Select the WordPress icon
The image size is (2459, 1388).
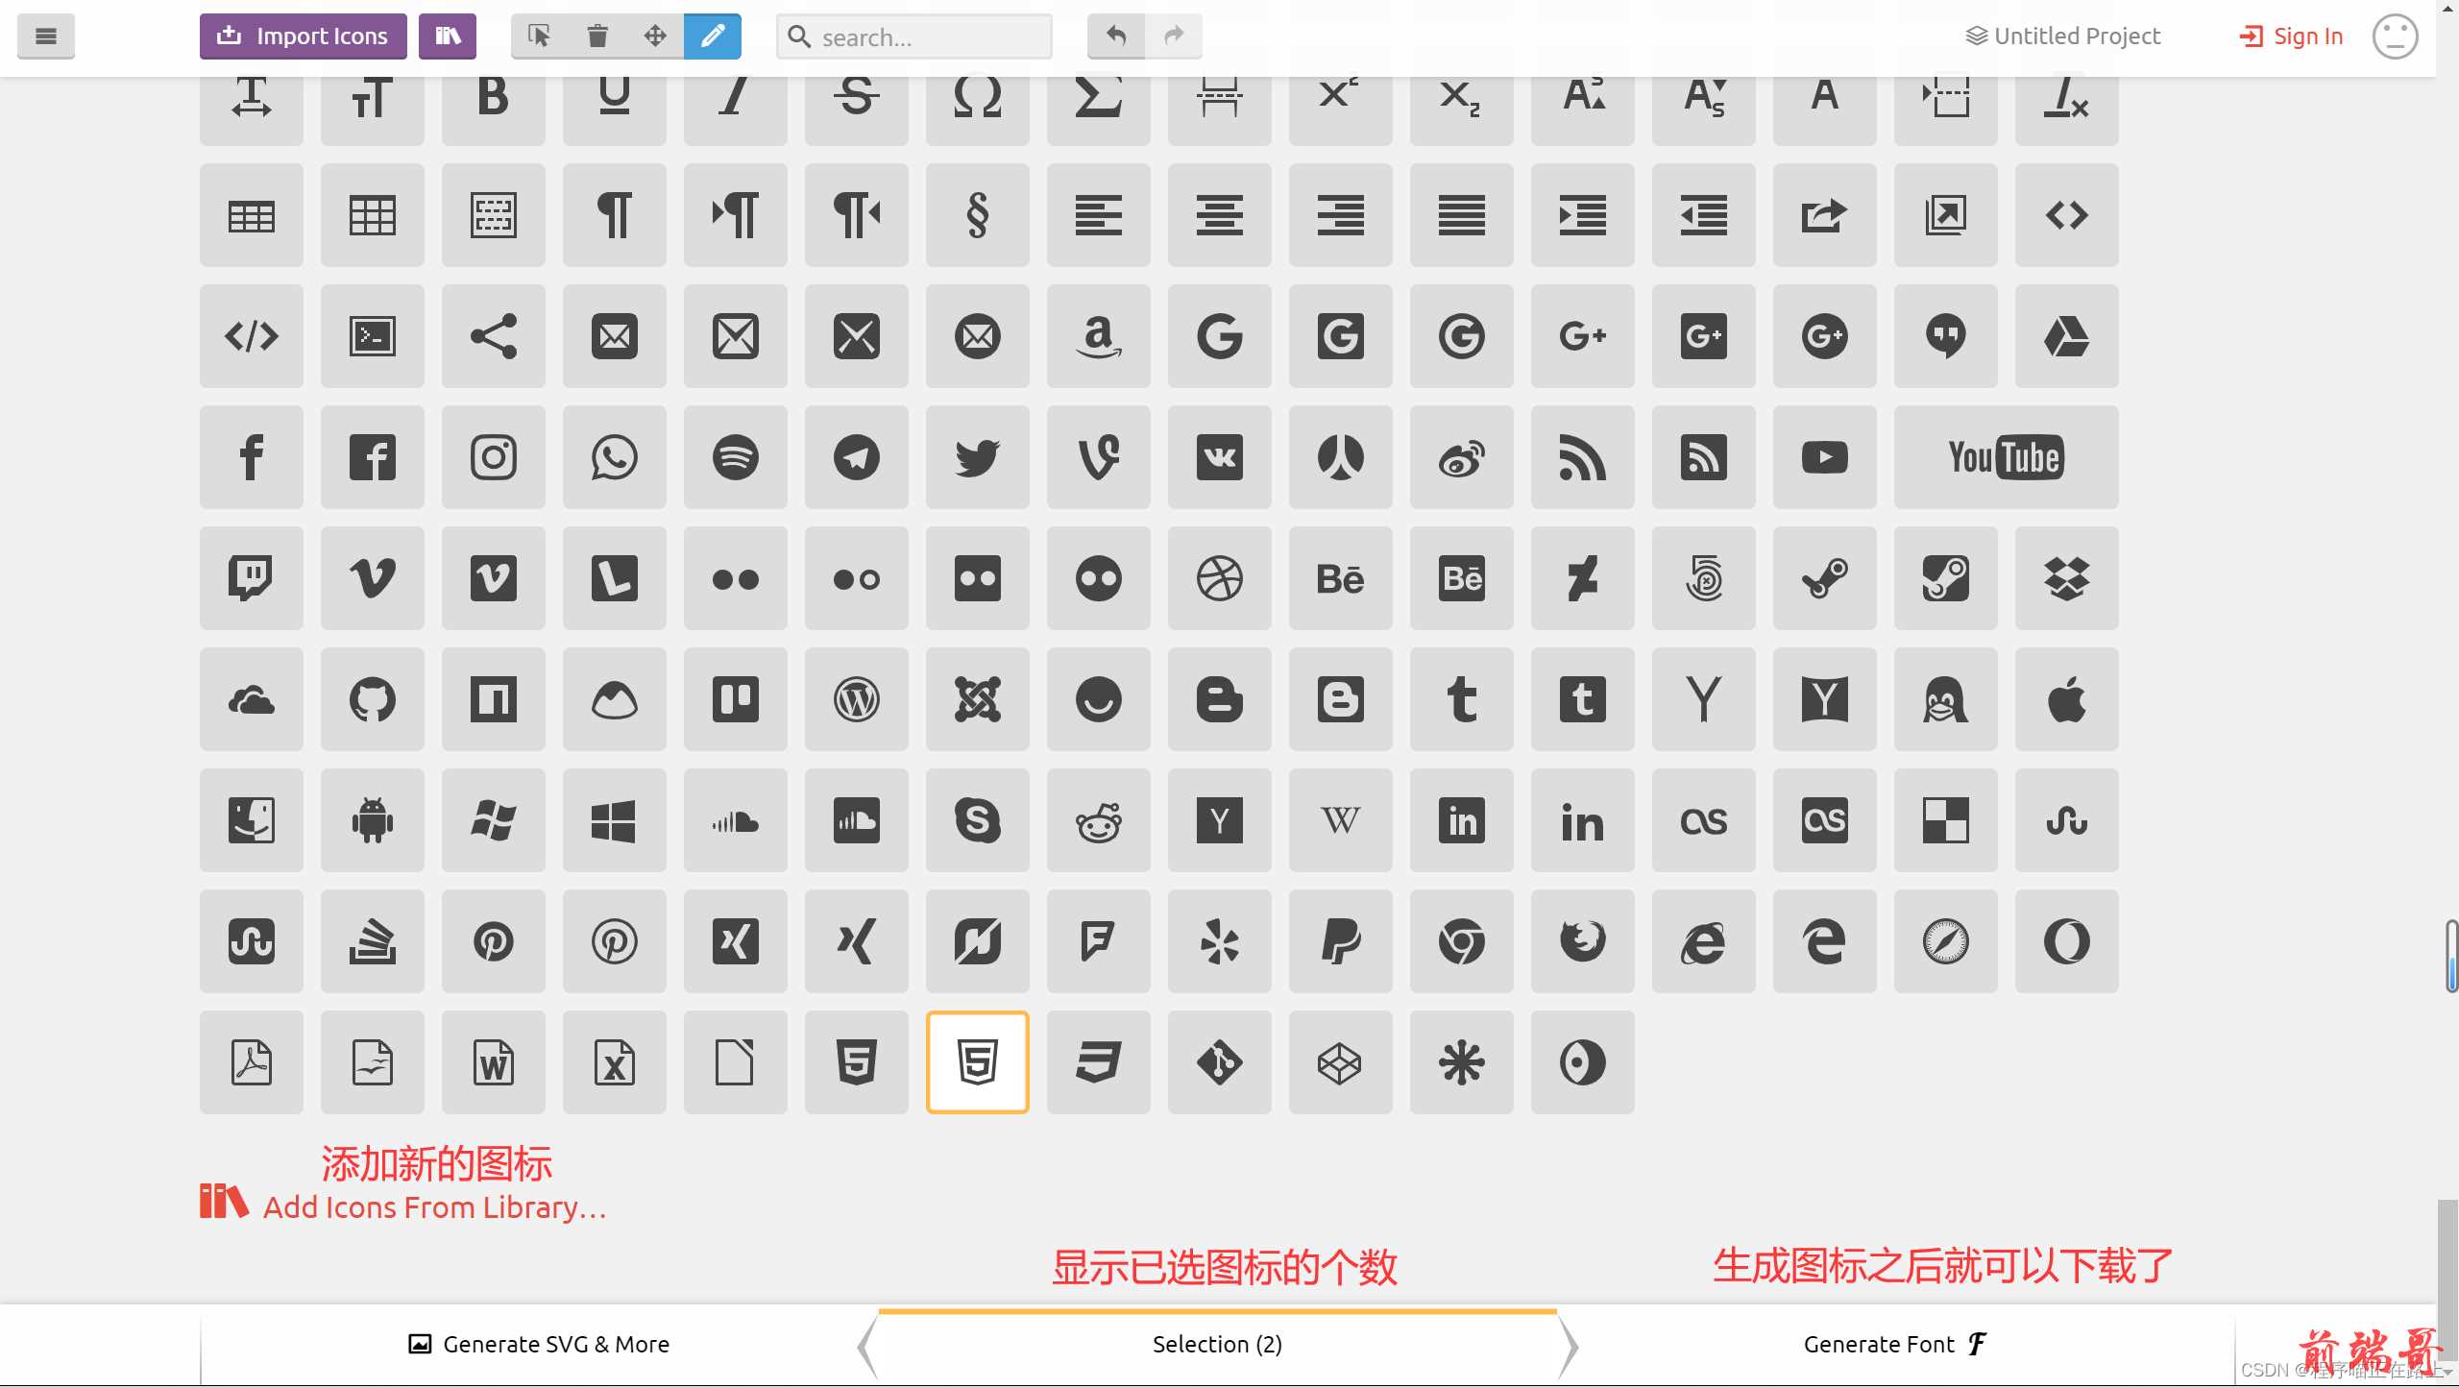click(x=856, y=699)
